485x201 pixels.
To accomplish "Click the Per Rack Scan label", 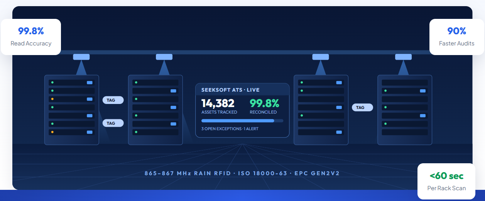I will [446, 188].
